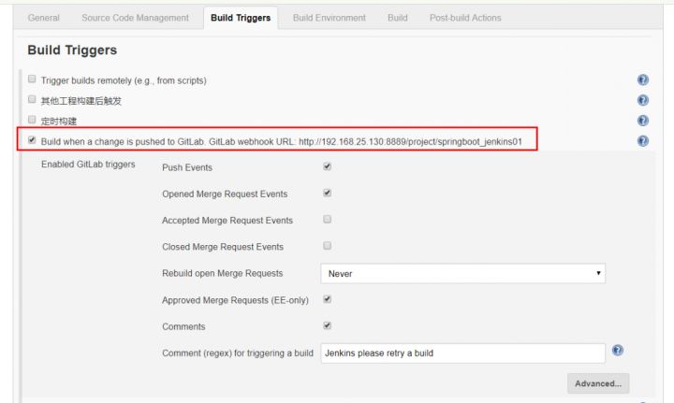Disable Push Events trigger
Viewport: 674px width, 403px height.
[327, 166]
